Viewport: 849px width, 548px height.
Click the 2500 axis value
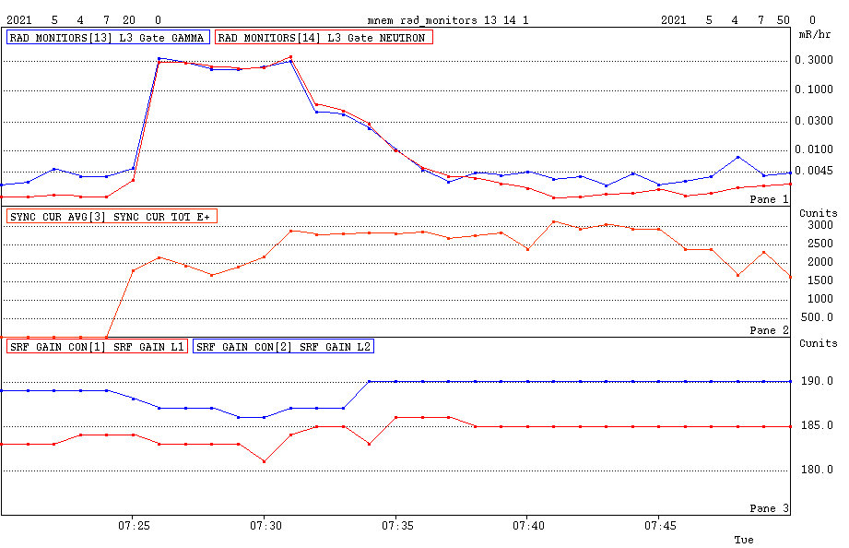pos(820,244)
